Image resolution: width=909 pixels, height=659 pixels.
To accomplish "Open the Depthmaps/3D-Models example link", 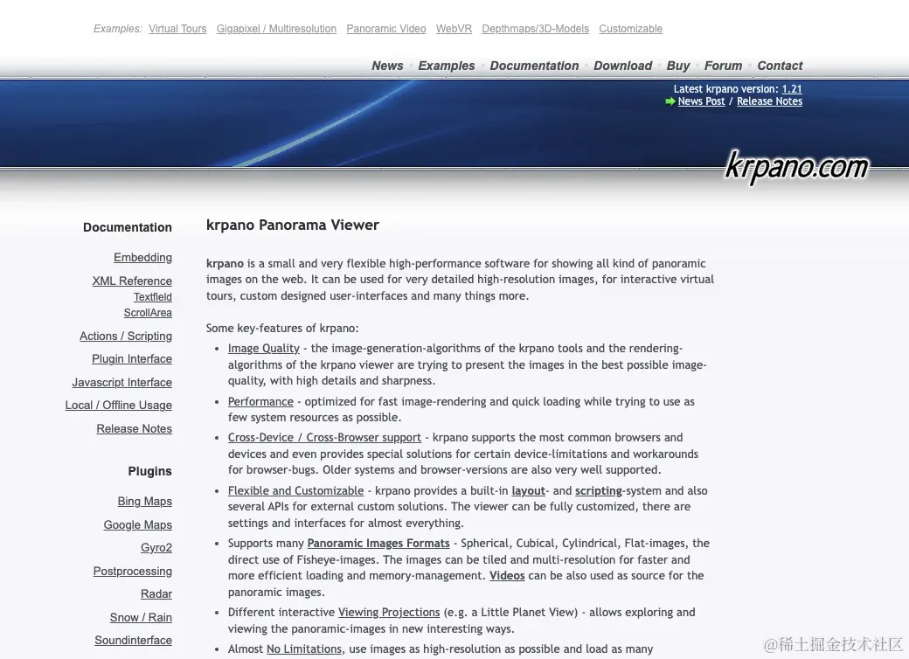I will [x=535, y=29].
